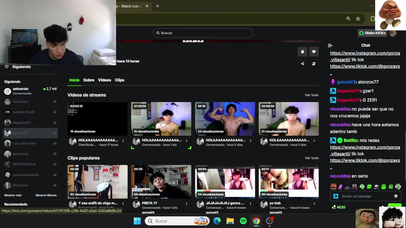Insert the purple hands emote

(x=340, y=187)
